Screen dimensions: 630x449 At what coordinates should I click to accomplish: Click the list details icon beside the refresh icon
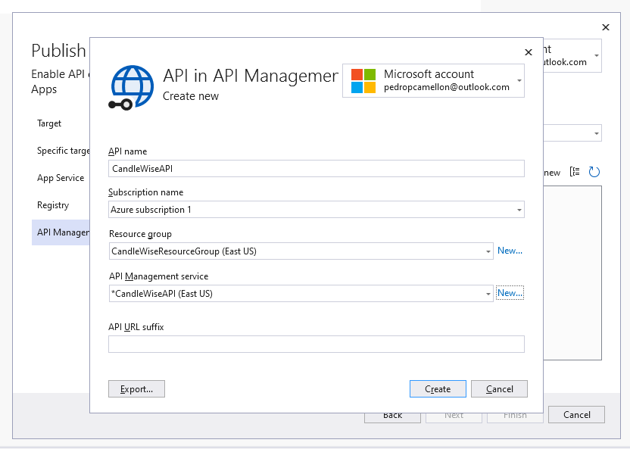(x=576, y=172)
